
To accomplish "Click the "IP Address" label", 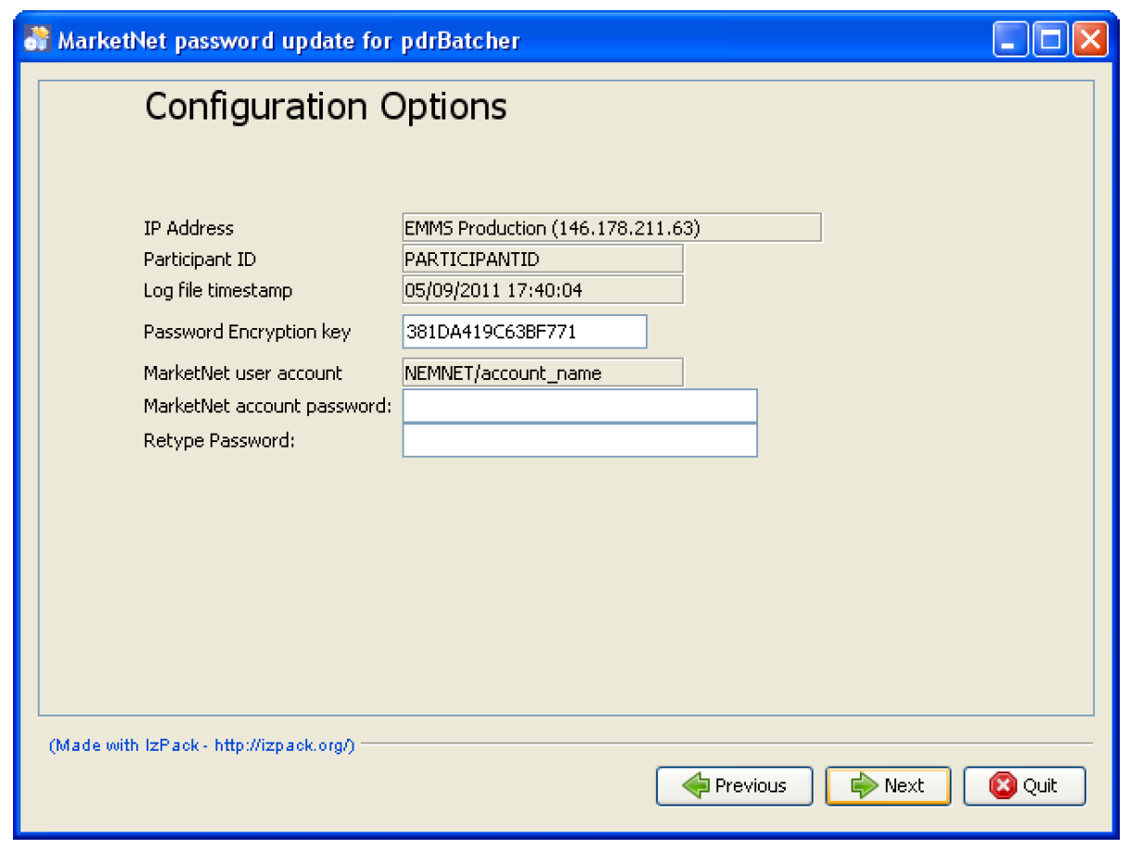I will [x=188, y=228].
